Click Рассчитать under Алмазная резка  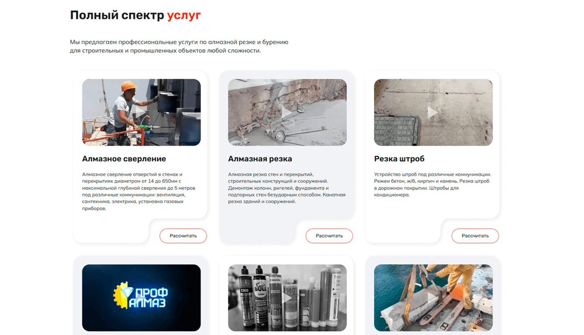[x=329, y=236]
